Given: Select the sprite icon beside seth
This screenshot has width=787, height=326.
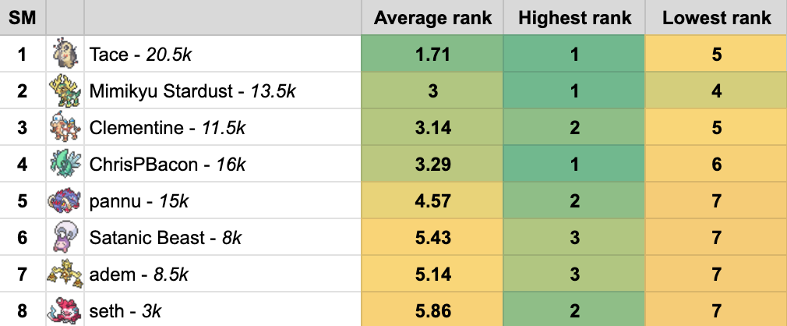Looking at the screenshot, I should (x=65, y=310).
